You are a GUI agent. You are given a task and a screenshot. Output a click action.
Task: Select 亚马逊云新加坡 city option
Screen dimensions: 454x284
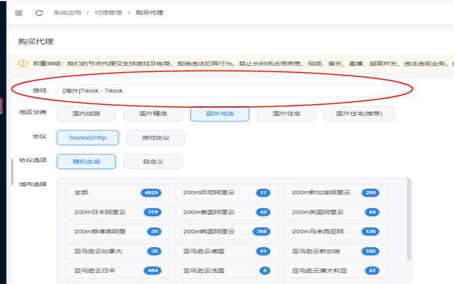(x=335, y=251)
